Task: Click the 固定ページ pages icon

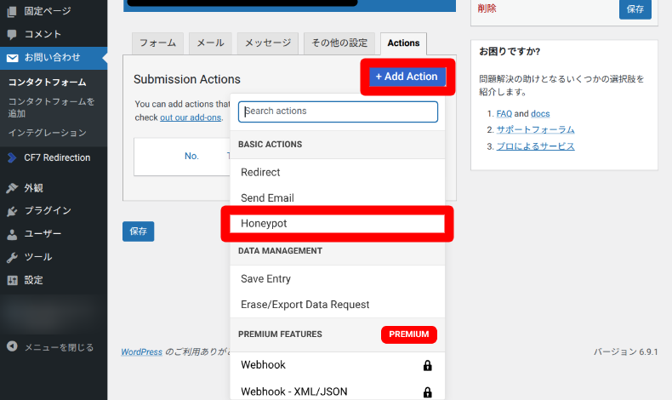Action: 12,12
